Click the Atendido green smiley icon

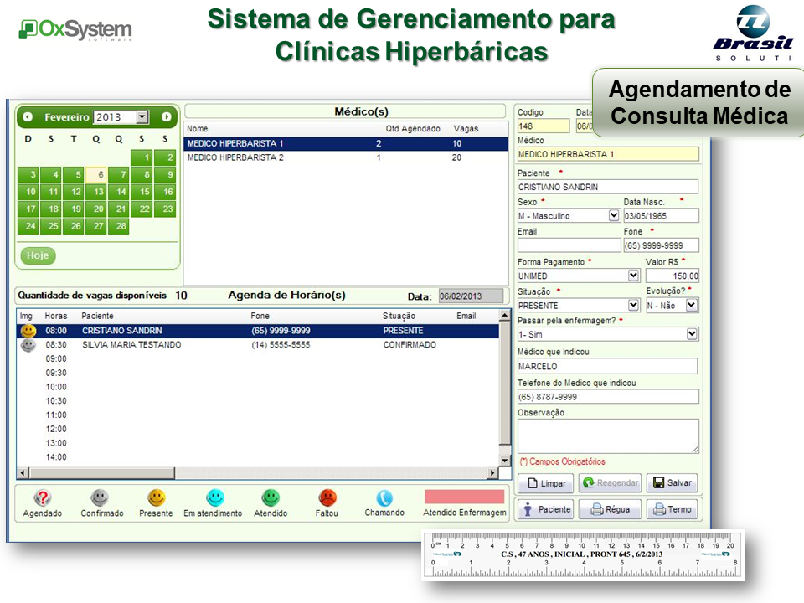[x=271, y=498]
